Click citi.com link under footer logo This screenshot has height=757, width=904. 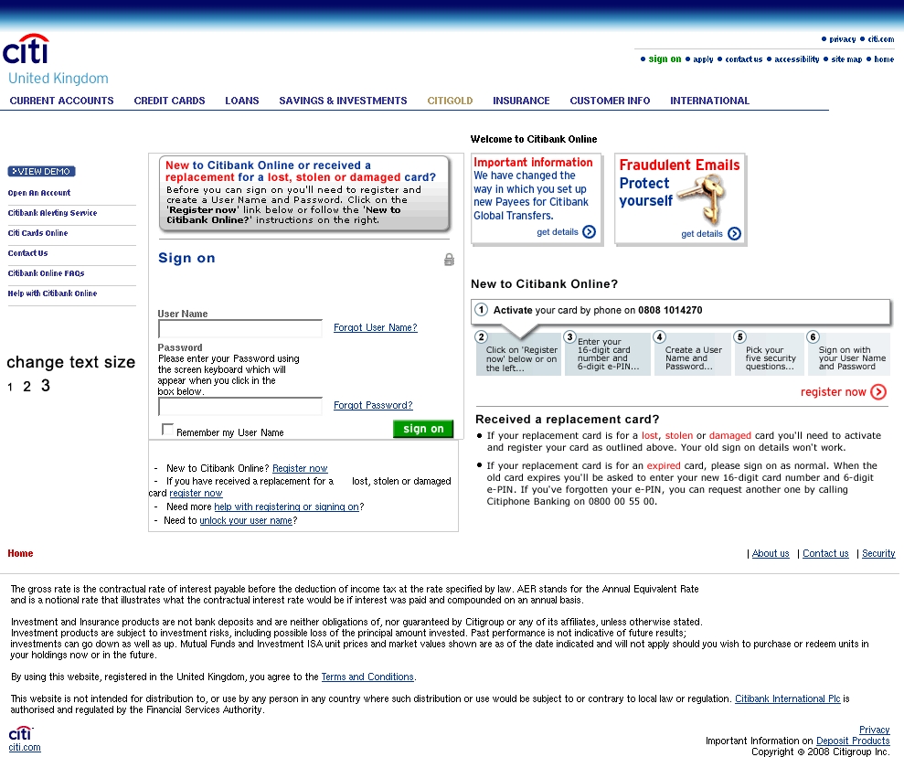point(24,747)
